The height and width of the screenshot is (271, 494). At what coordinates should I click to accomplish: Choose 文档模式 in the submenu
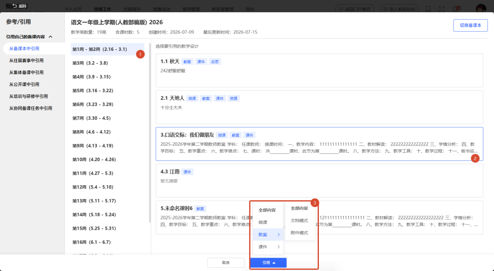click(x=299, y=221)
